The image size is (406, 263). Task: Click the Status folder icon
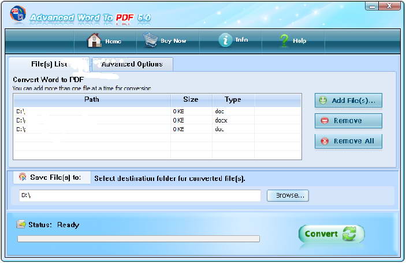point(21,224)
